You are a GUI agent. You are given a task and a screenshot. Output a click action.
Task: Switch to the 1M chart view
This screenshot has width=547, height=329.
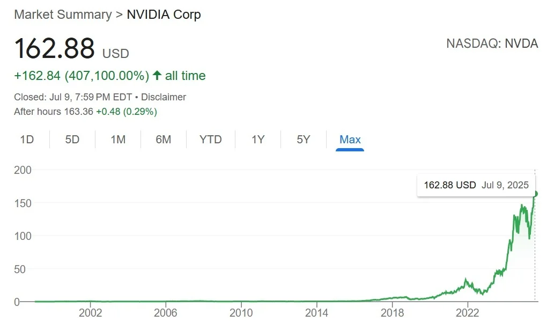pos(117,139)
